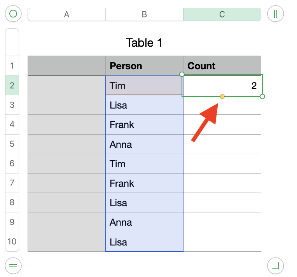Click the add column handle icon

coord(276,14)
